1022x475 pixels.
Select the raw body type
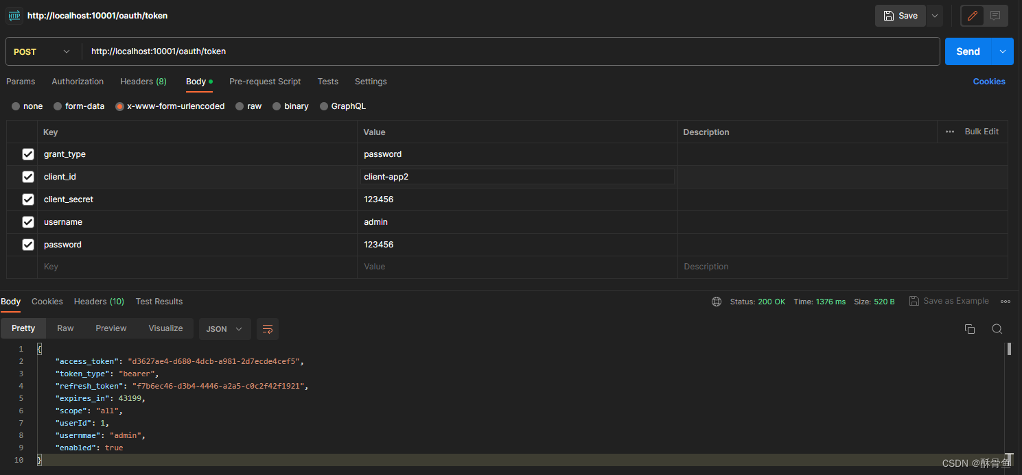248,106
